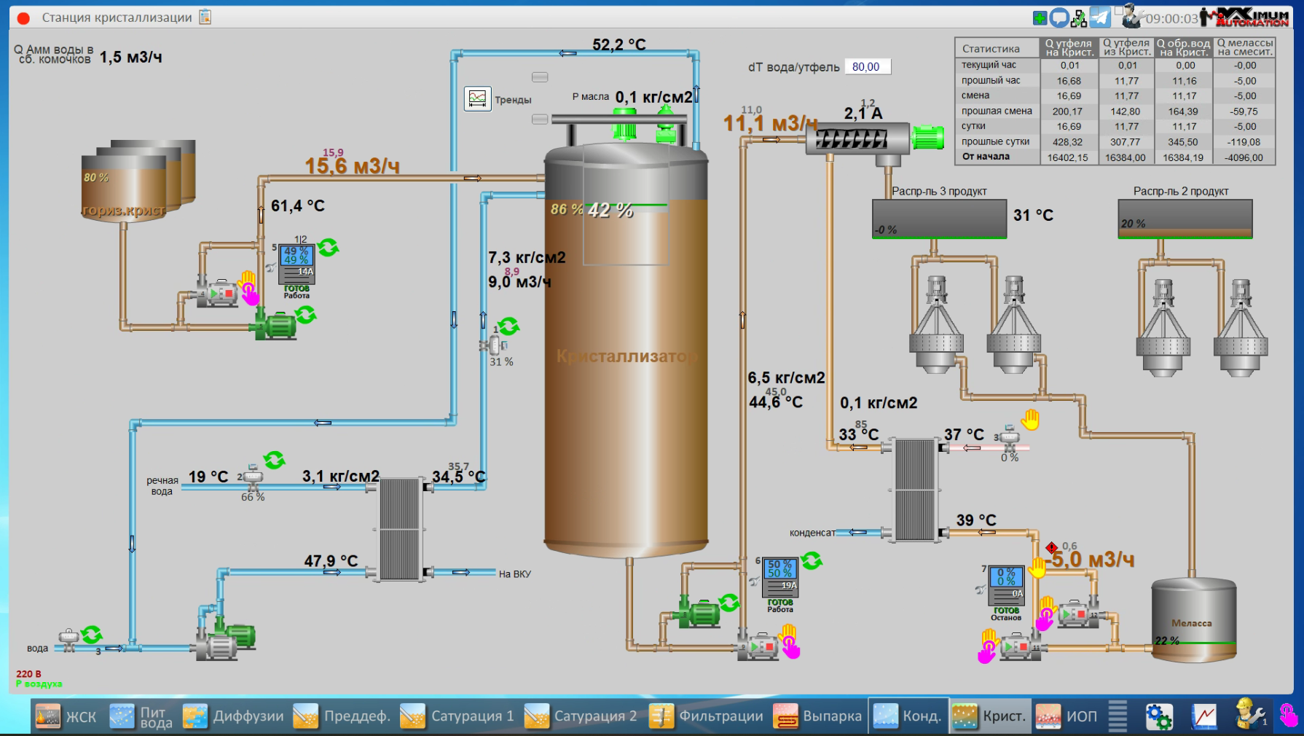Click the network diagram check icon

1079,17
